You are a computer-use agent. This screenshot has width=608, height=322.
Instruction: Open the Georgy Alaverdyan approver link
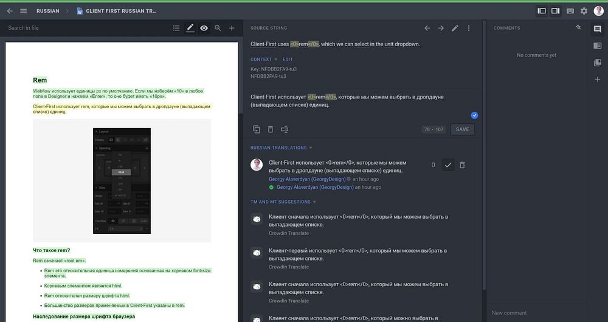(x=315, y=187)
